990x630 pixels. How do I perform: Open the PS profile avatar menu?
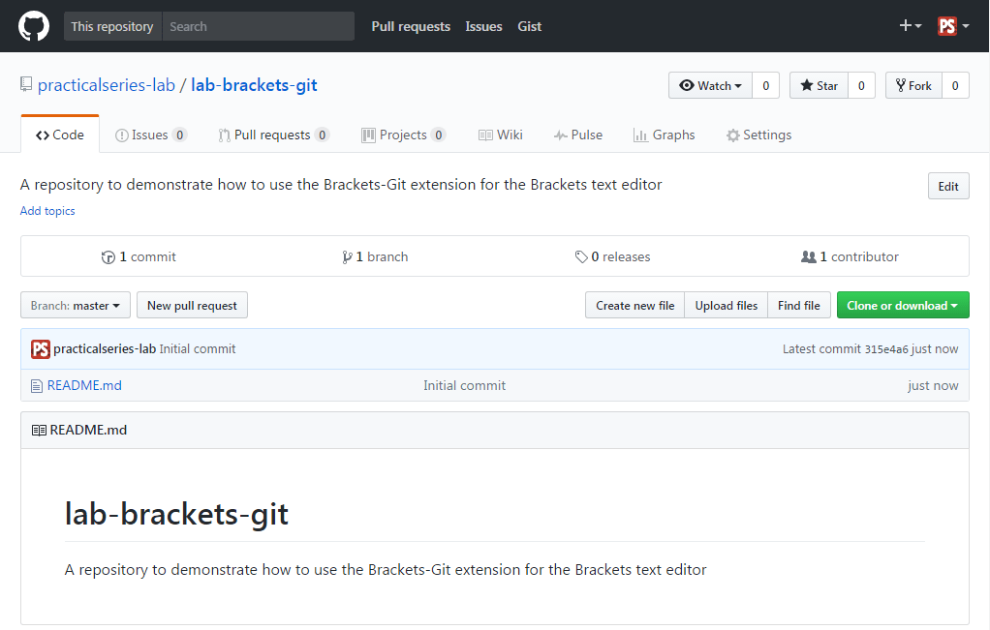point(953,26)
